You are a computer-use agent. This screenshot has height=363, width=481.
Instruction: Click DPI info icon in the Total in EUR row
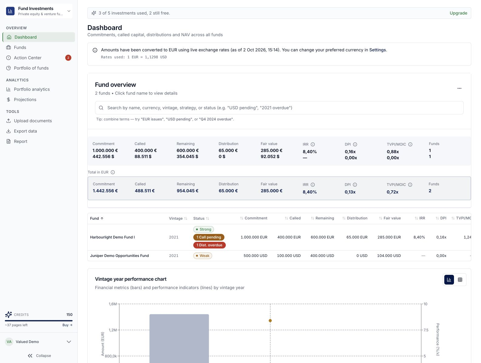355,185
